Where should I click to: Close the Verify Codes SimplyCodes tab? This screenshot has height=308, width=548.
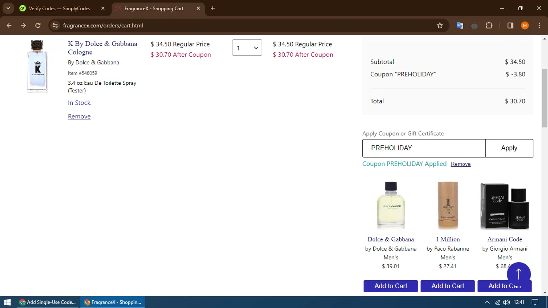tap(103, 8)
